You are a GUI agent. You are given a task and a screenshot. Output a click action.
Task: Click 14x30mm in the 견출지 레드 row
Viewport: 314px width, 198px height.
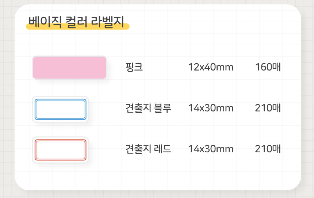pos(211,149)
